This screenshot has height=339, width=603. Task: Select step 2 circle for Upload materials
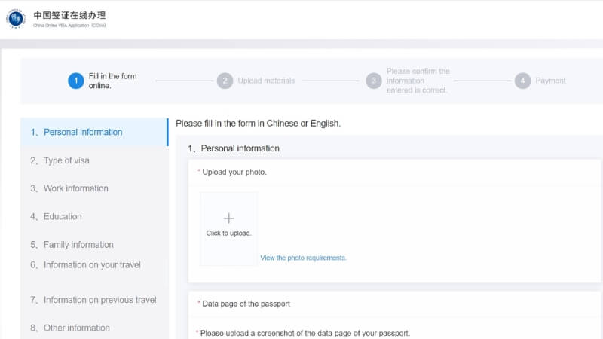pyautogui.click(x=225, y=81)
